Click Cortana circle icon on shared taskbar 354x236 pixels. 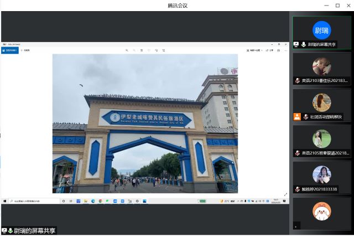click(x=64, y=201)
